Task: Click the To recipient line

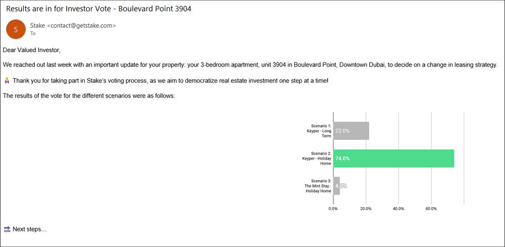Action: click(x=32, y=33)
